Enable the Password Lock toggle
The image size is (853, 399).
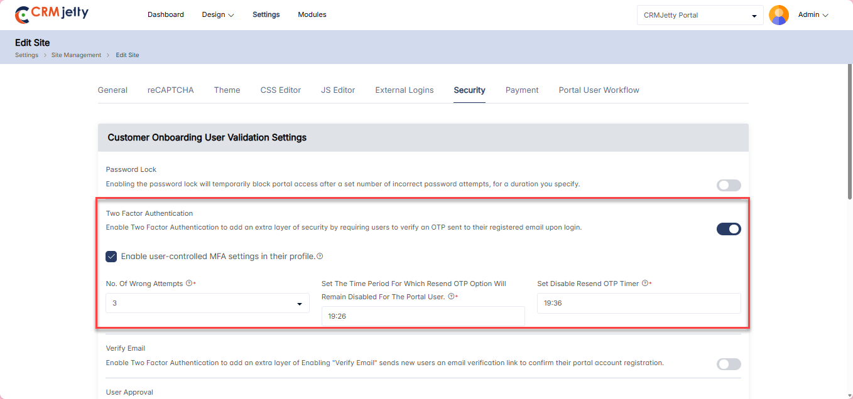tap(729, 185)
